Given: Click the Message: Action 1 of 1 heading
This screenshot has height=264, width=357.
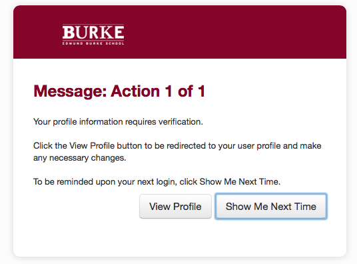Looking at the screenshot, I should coord(119,91).
